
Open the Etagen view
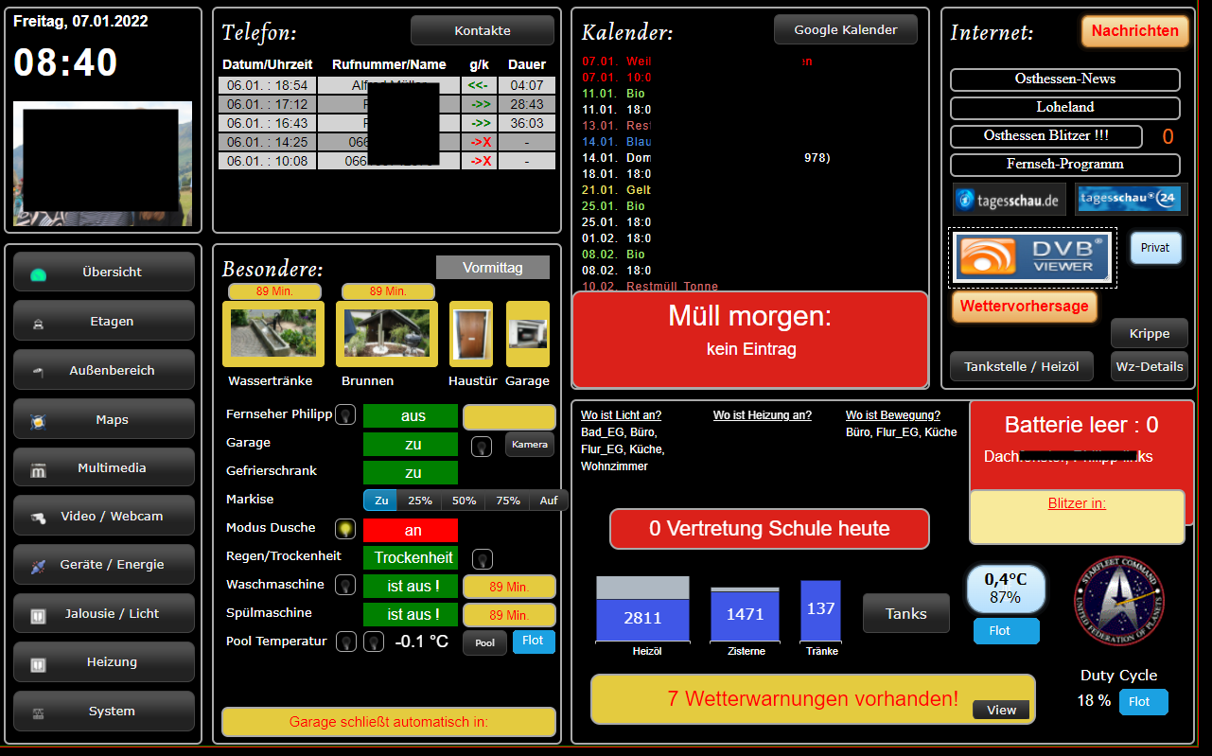click(x=104, y=321)
